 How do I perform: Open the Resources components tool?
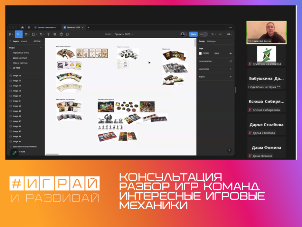(55, 34)
